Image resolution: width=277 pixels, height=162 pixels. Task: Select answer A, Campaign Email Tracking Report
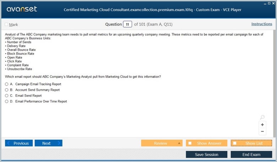pyautogui.click(x=7, y=84)
